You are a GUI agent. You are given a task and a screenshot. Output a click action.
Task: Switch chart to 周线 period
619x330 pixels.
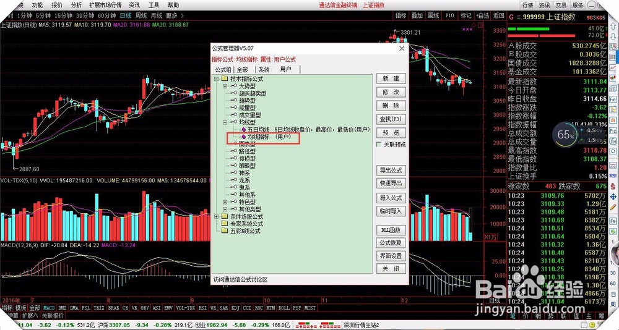pos(141,16)
